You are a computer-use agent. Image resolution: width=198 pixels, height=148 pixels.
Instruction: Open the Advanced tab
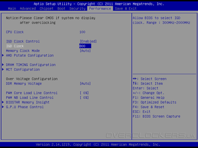click(28, 9)
